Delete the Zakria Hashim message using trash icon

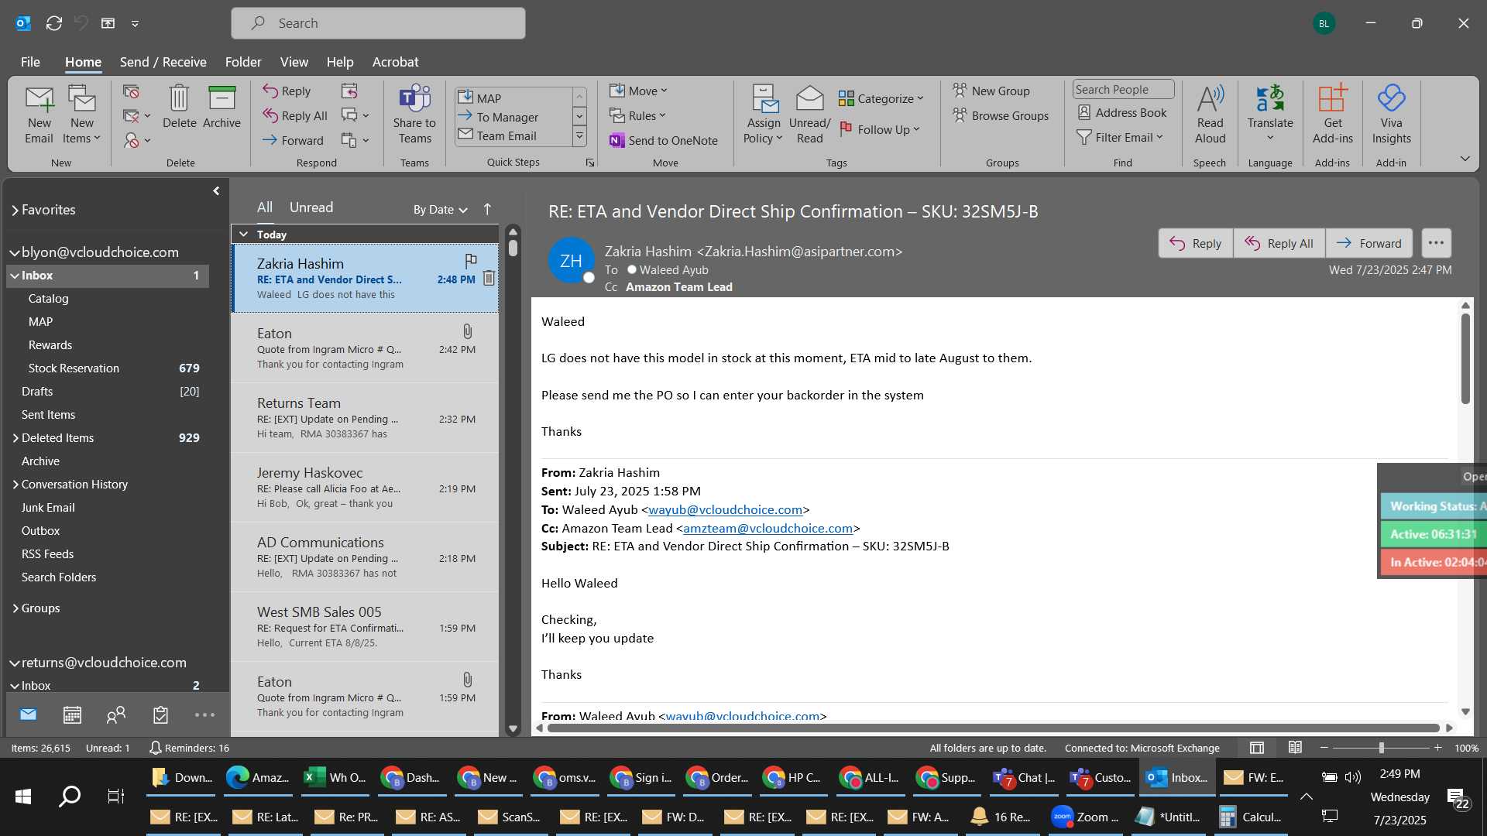[x=489, y=278]
